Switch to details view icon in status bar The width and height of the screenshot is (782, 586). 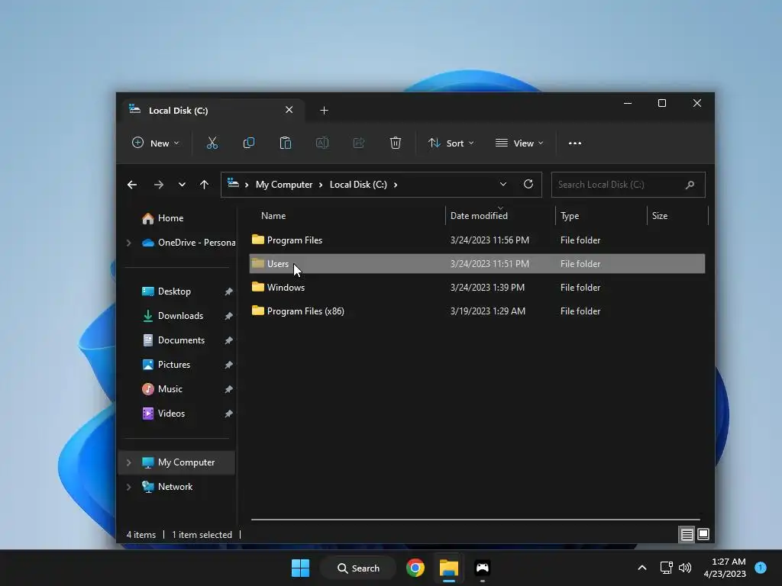tap(687, 535)
